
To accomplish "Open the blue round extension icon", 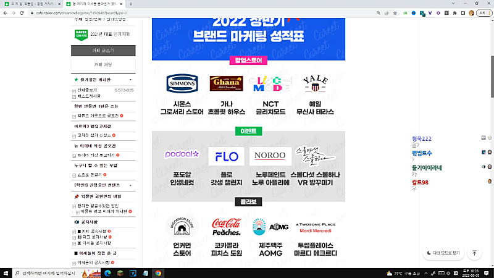I will [414, 13].
